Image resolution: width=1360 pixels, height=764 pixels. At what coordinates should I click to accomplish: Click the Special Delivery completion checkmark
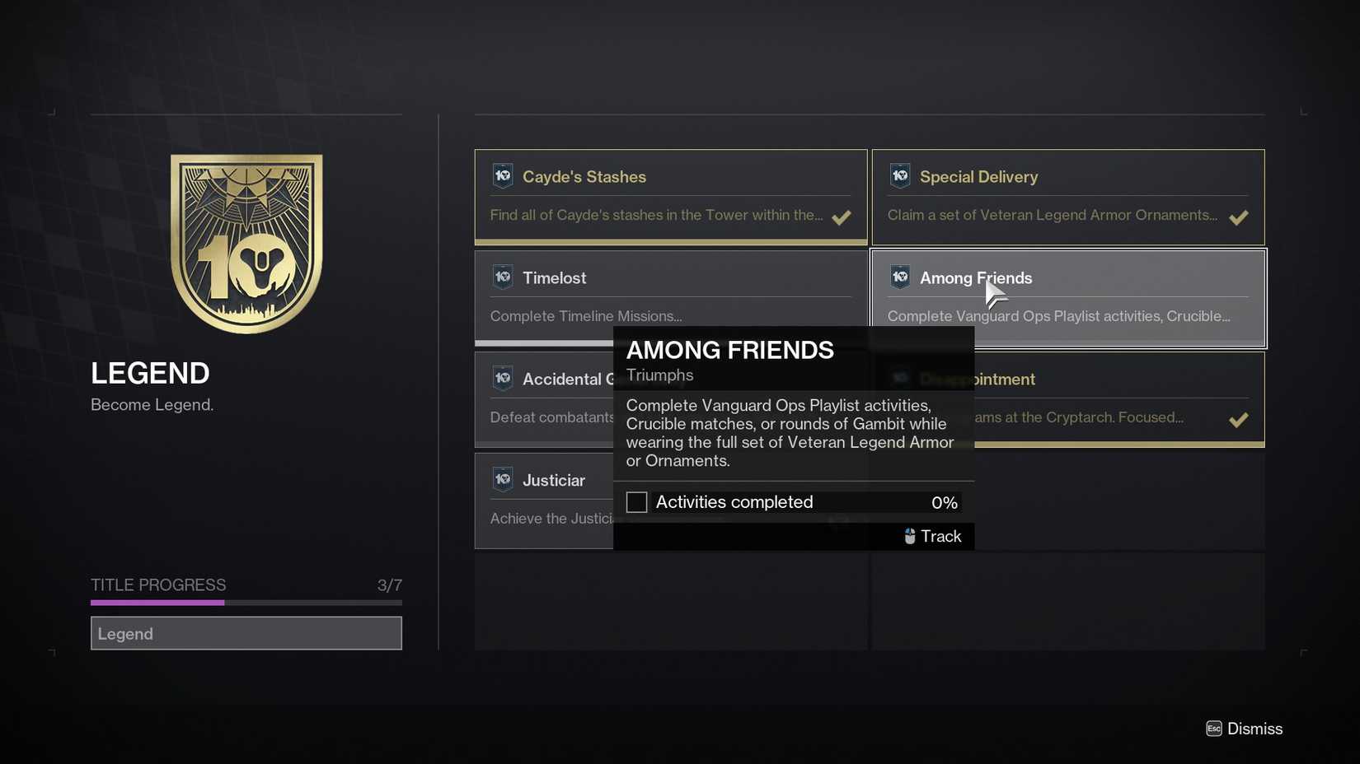tap(1239, 217)
